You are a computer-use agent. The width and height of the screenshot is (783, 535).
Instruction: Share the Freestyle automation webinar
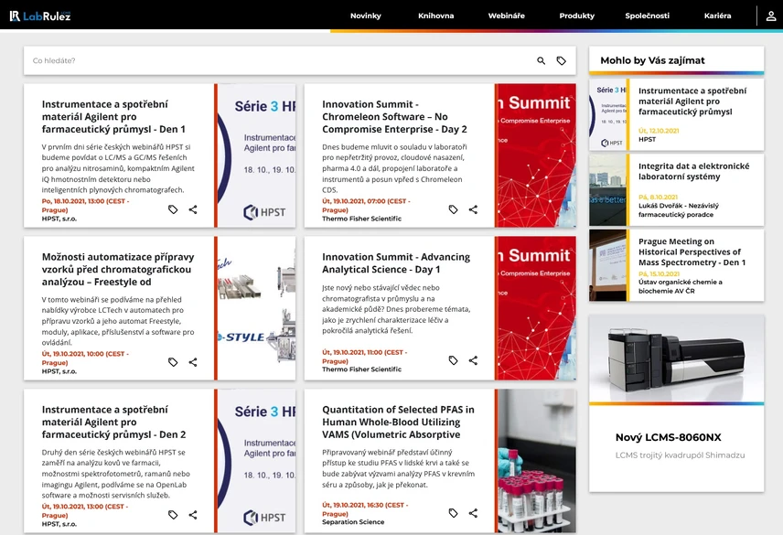193,362
